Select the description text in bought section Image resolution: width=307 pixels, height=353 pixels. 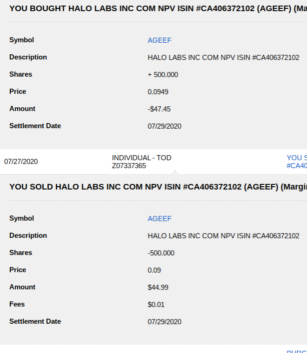pos(223,58)
